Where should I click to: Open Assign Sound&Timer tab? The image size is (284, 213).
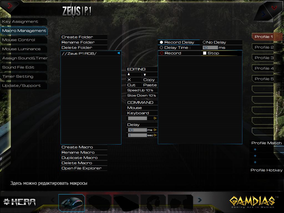click(x=24, y=58)
